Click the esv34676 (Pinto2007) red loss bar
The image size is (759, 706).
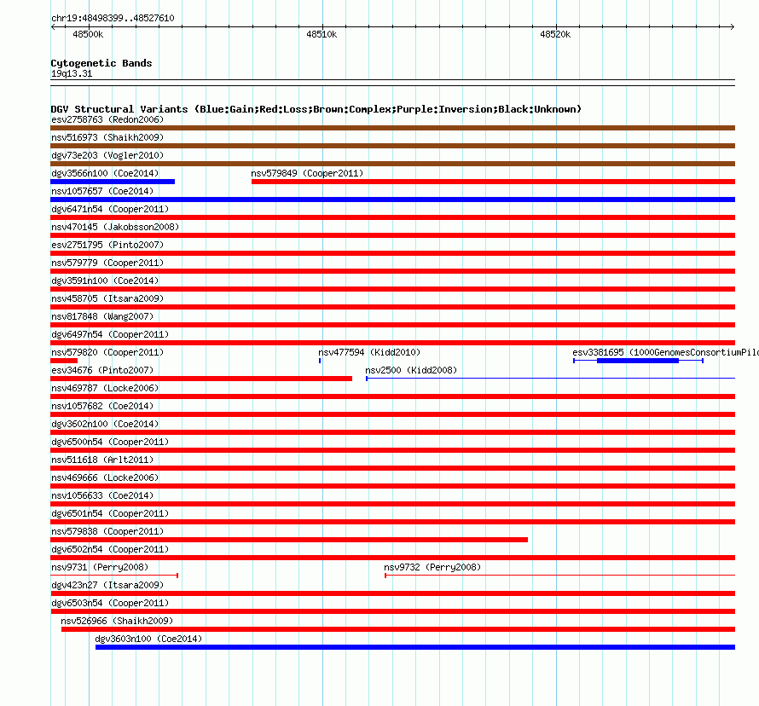201,379
